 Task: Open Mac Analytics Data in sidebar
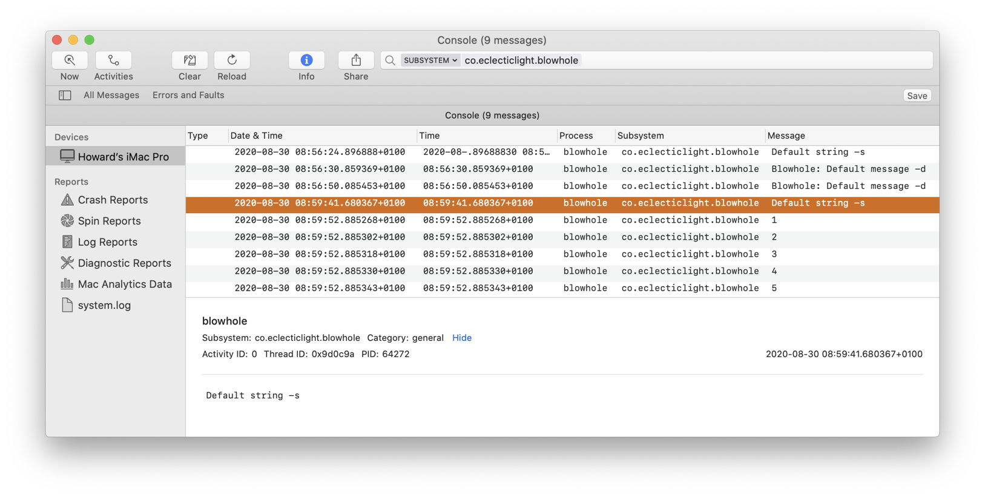pos(125,284)
